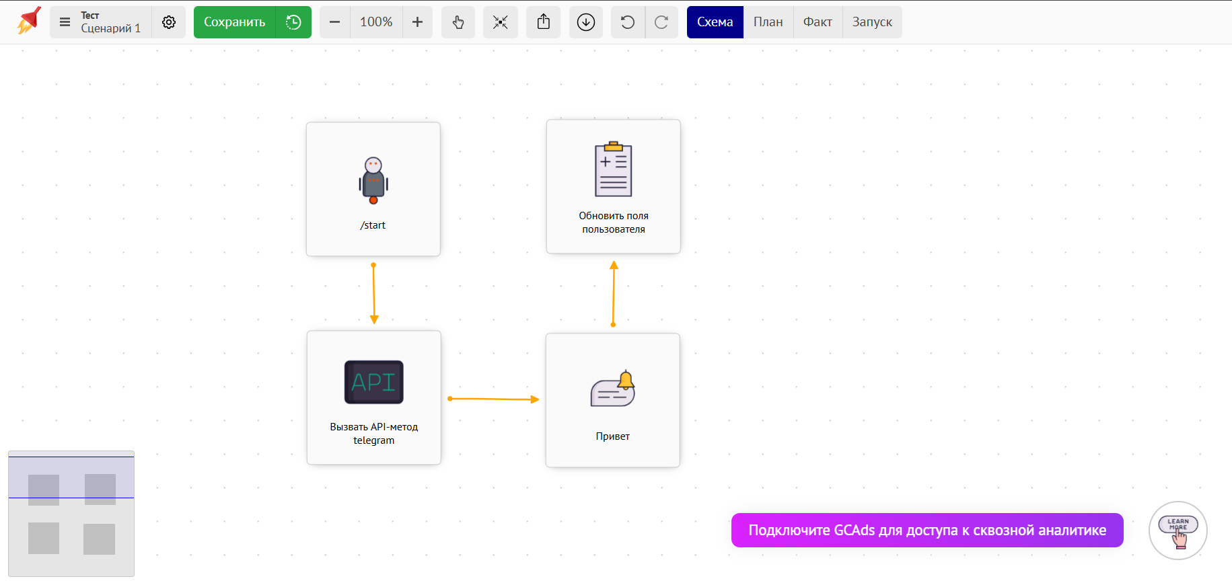The image size is (1232, 585).
Task: Zoom in with the plus button
Action: pyautogui.click(x=417, y=22)
